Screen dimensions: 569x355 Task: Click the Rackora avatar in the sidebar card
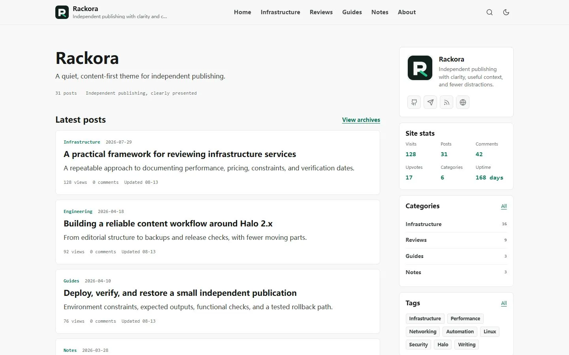pos(420,68)
